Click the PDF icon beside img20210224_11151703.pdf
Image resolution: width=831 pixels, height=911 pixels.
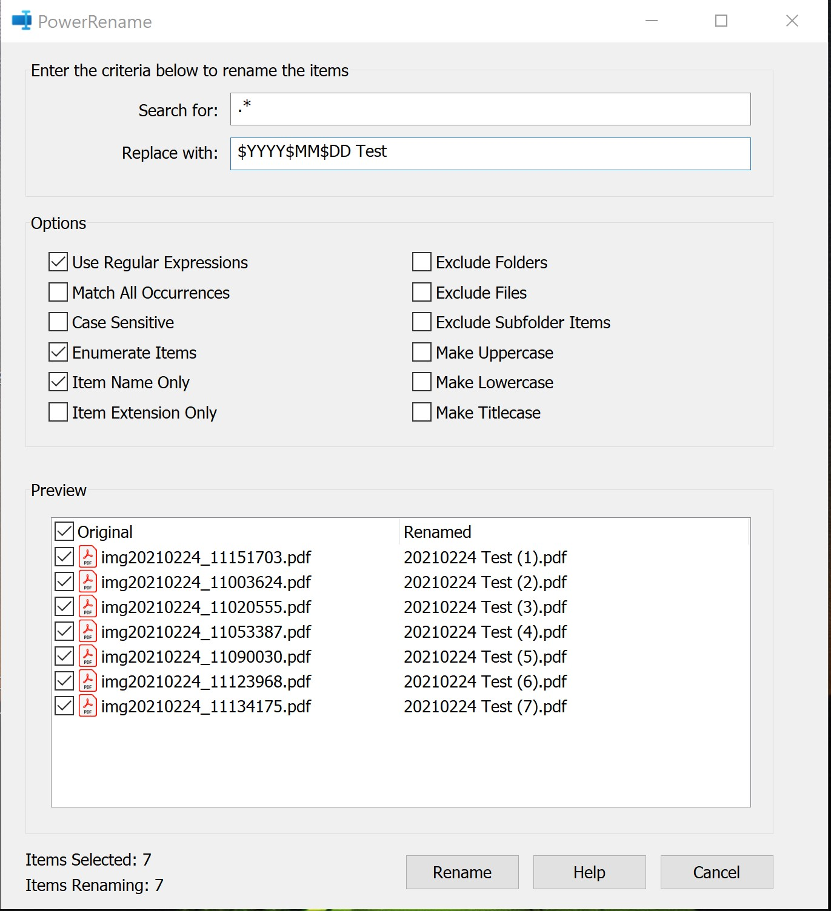point(87,557)
